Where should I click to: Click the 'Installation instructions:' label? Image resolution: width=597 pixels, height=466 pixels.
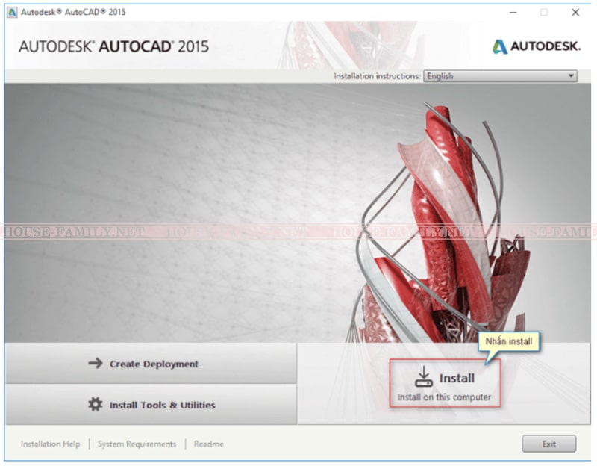tap(377, 76)
